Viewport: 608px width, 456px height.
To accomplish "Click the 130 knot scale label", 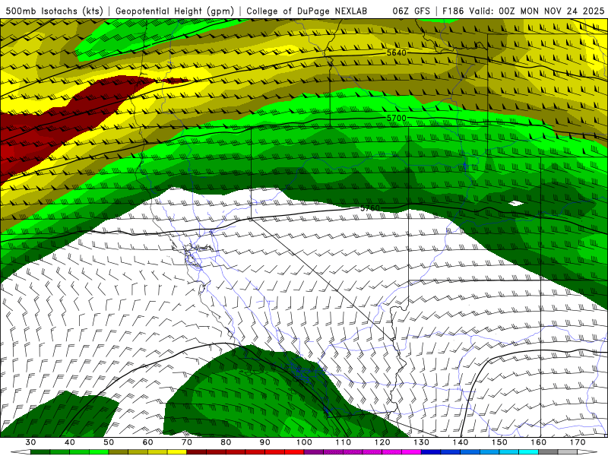I will click(422, 442).
